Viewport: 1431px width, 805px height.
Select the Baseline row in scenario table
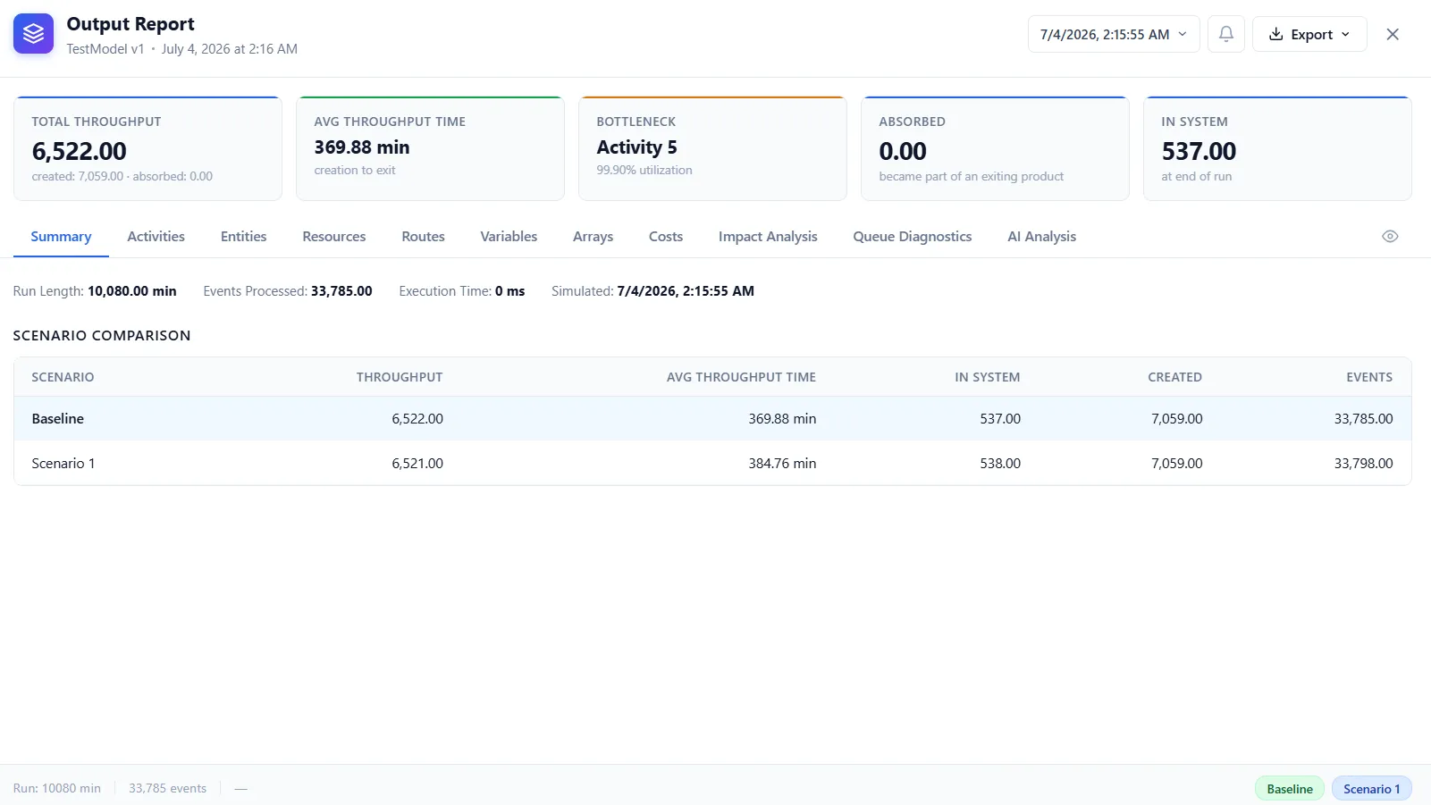coord(712,418)
